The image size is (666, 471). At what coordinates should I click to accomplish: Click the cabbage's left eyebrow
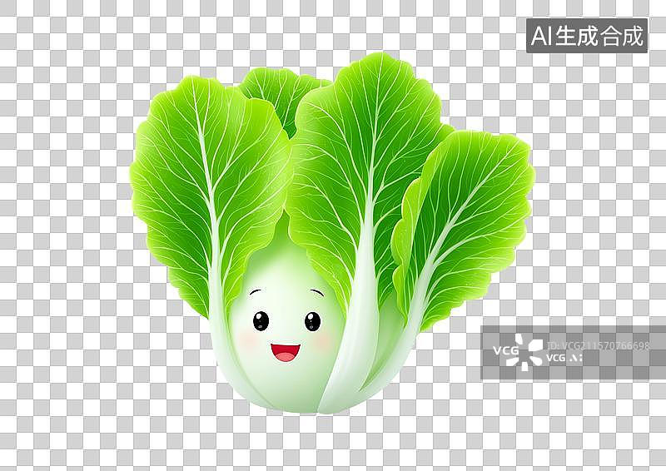[x=255, y=292]
